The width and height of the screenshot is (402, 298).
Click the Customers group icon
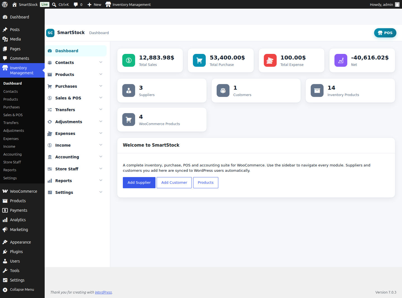(223, 90)
